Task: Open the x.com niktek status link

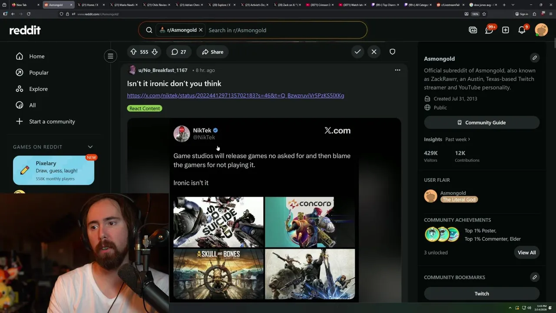Action: point(235,96)
